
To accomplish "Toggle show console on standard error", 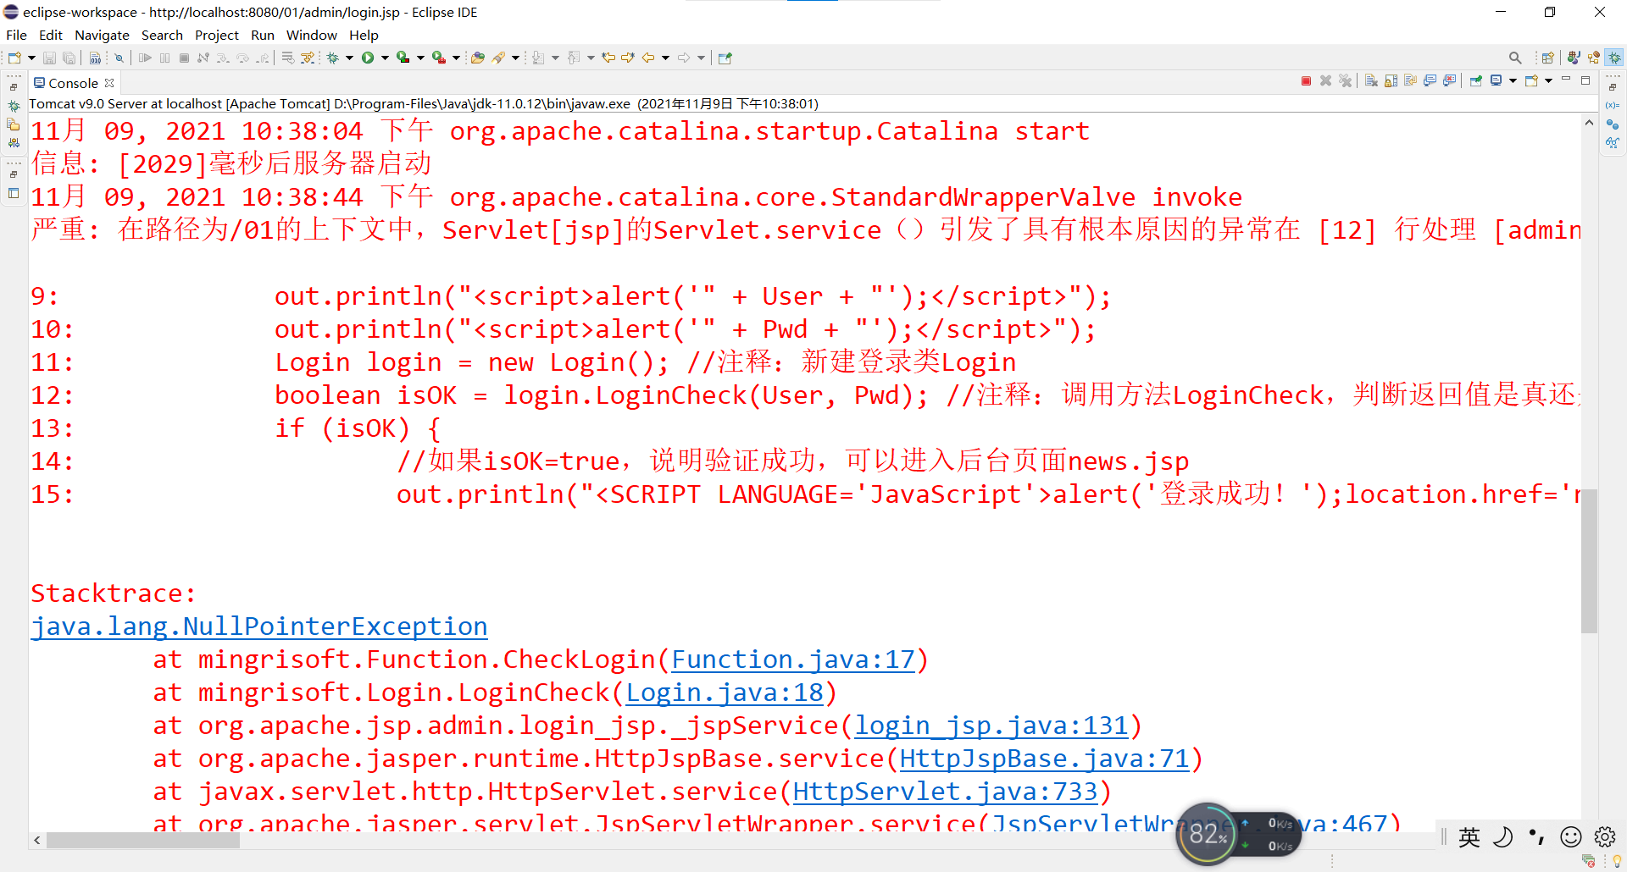I will click(1449, 80).
